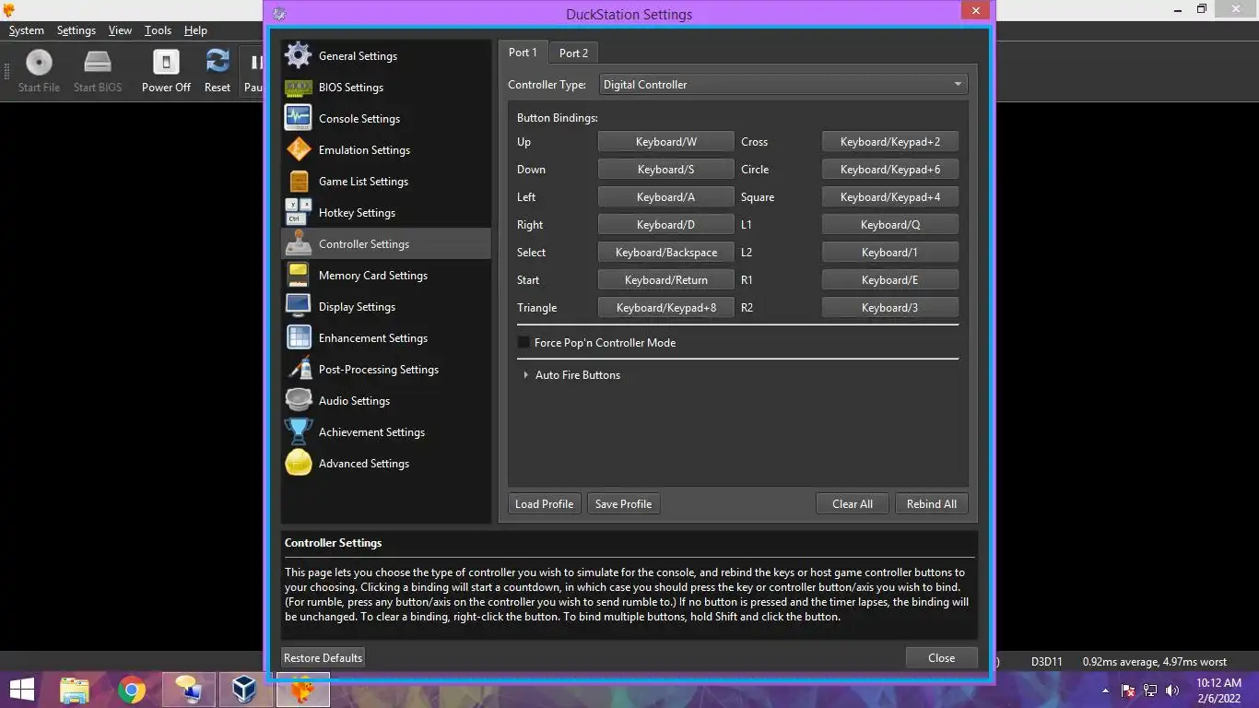
Task: Select Post-Processing Settings icon
Action: [x=298, y=369]
